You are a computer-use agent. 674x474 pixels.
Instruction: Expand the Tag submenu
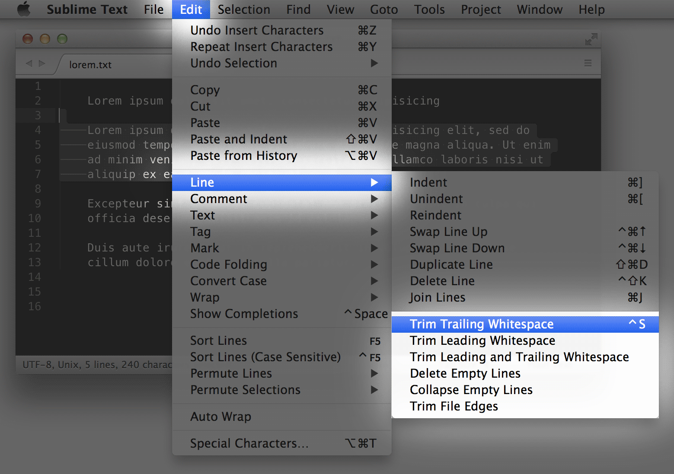click(282, 232)
